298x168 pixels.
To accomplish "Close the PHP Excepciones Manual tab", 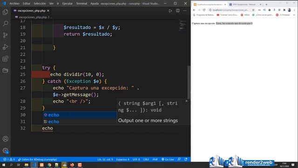I will click(x=261, y=4).
